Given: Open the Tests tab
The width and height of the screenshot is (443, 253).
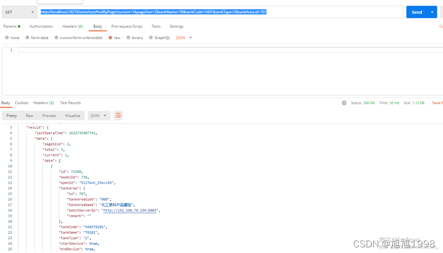Looking at the screenshot, I should pos(156,26).
